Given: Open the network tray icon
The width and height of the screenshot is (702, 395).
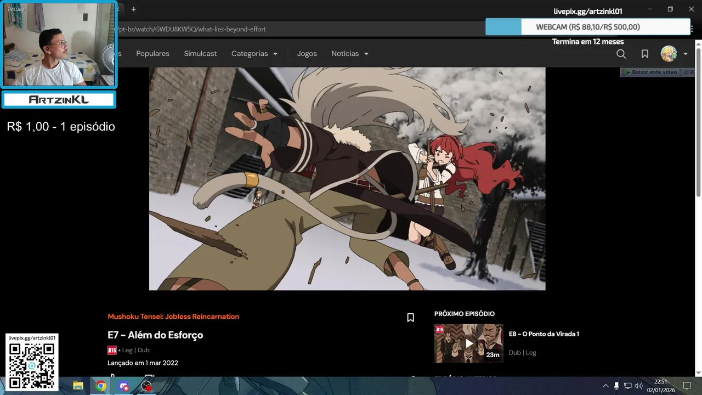Looking at the screenshot, I should 628,386.
